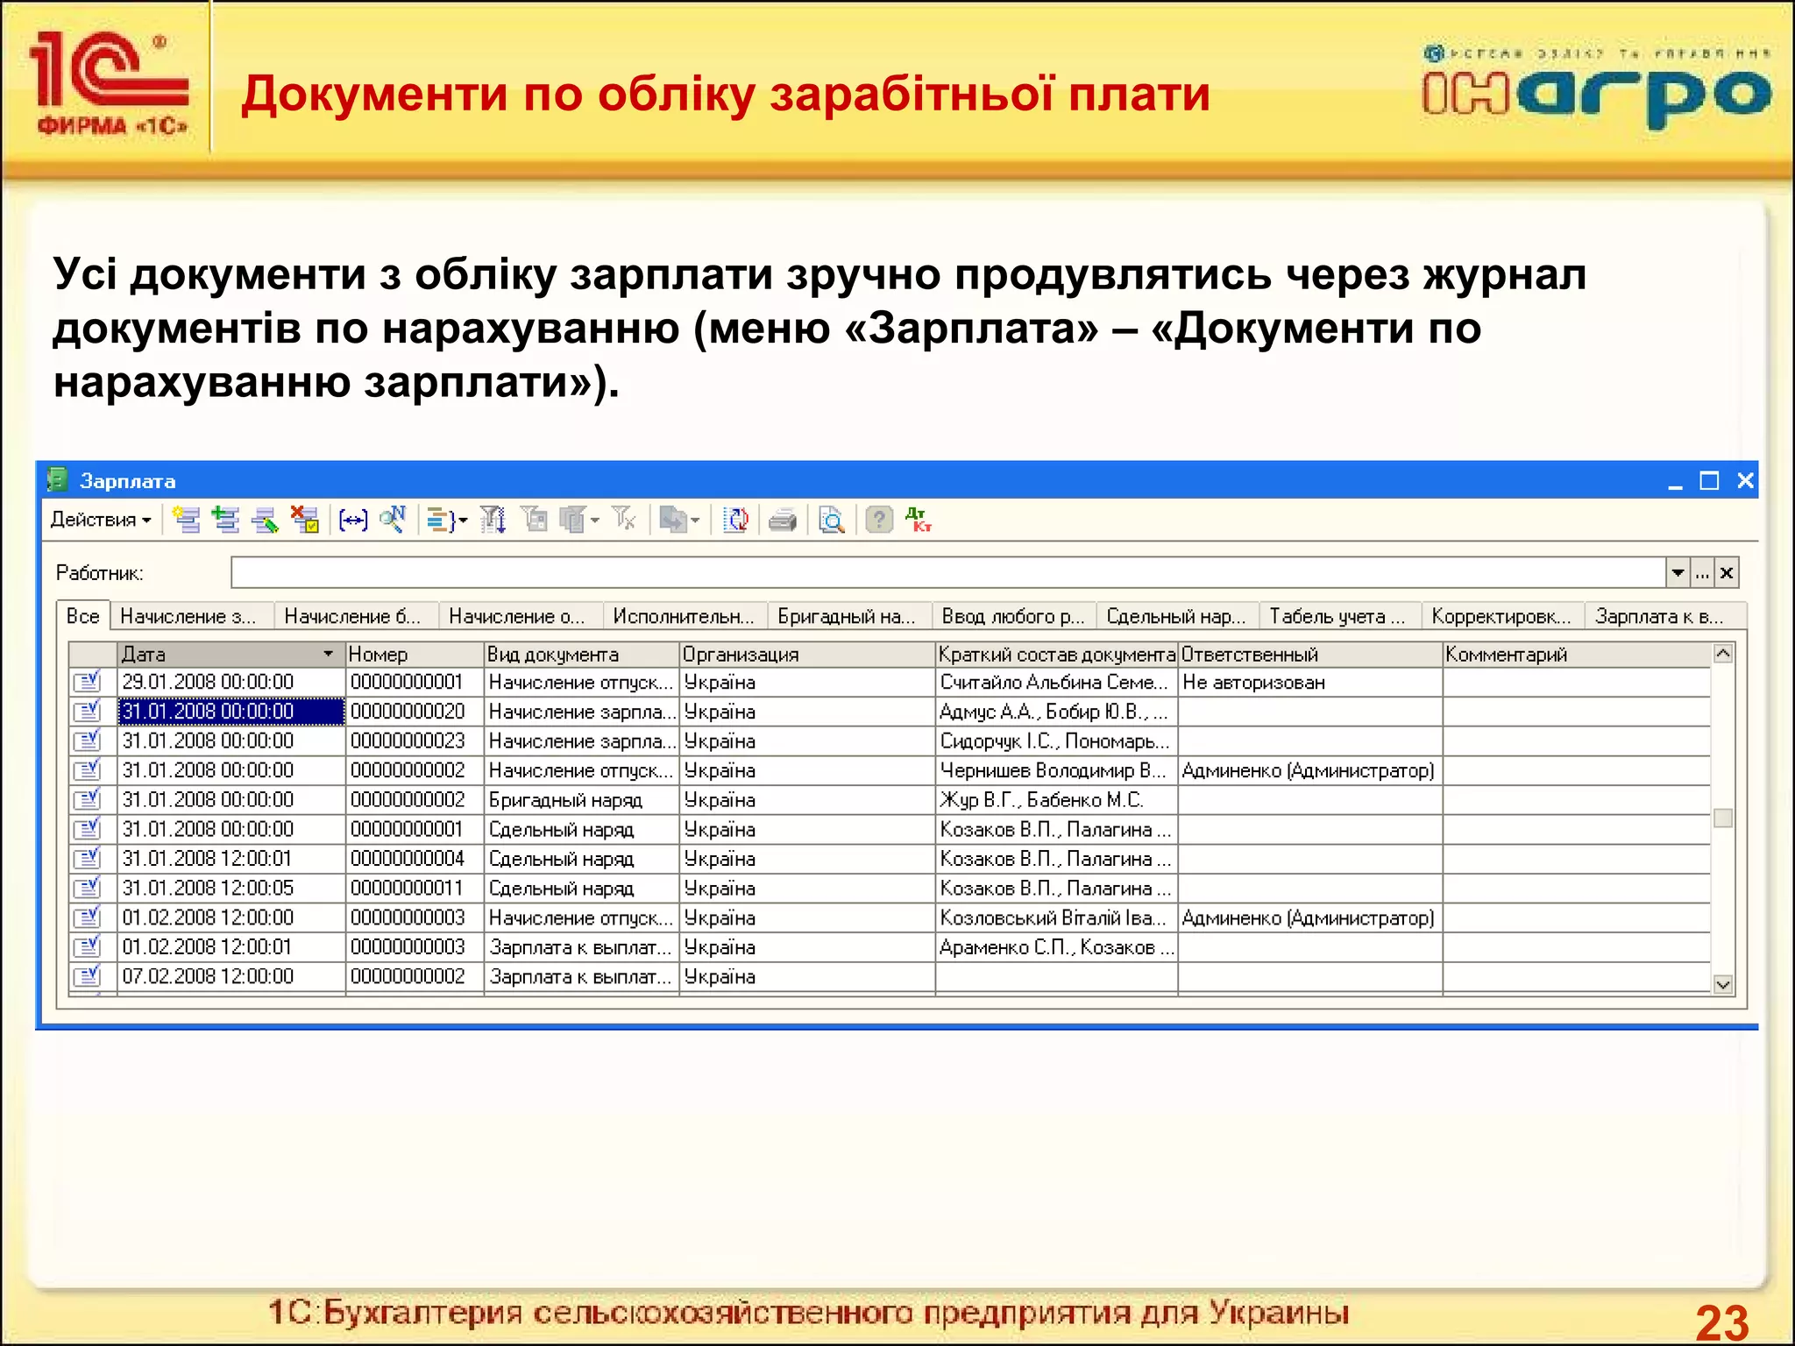Click the Номер column header
Viewport: 1795px width, 1346px height.
point(415,655)
